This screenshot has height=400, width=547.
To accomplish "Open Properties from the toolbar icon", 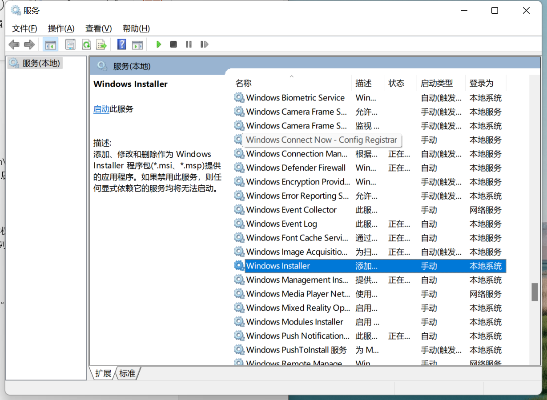I will point(70,44).
